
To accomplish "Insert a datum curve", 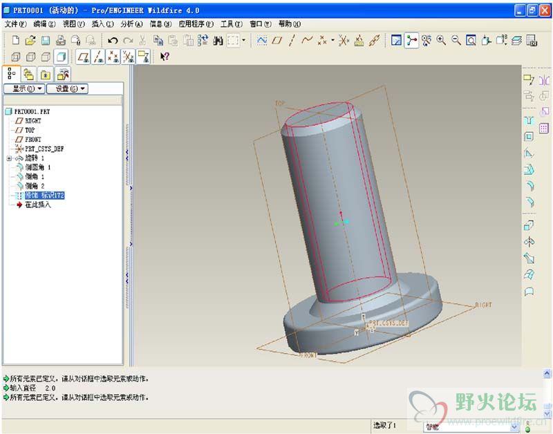I will coord(307,41).
